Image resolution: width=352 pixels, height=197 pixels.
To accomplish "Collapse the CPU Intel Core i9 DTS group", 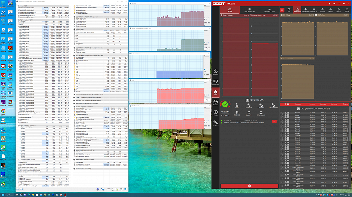I will click(346, 108).
